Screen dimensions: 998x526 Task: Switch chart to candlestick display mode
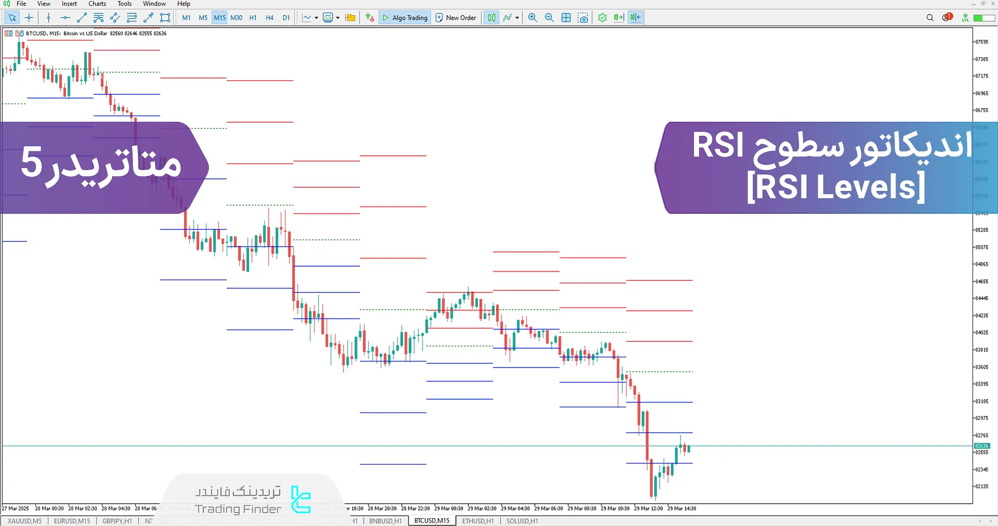click(491, 17)
